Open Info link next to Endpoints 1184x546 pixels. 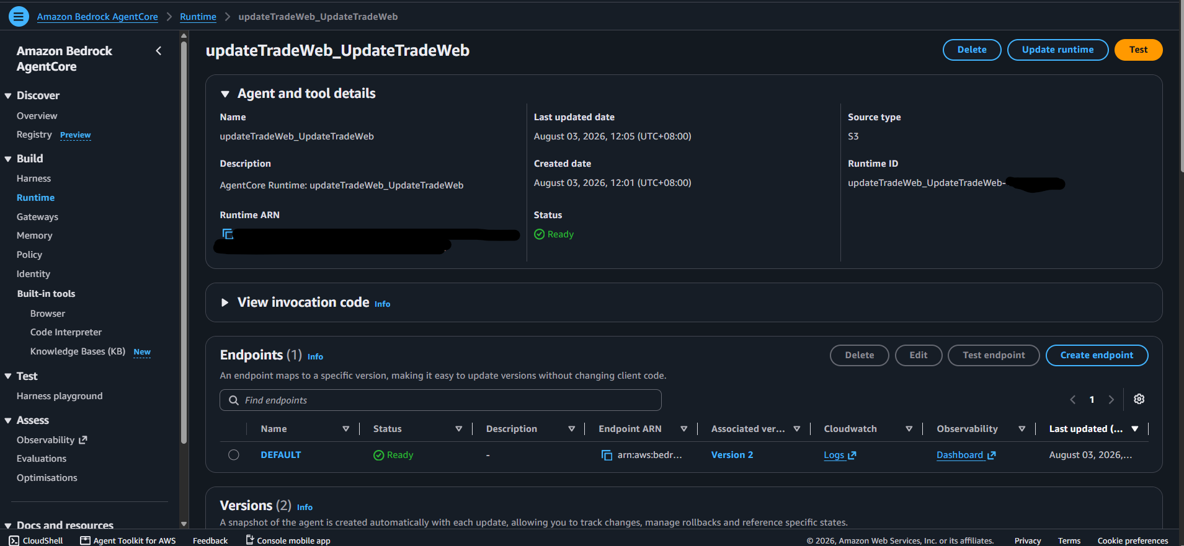pyautogui.click(x=315, y=357)
